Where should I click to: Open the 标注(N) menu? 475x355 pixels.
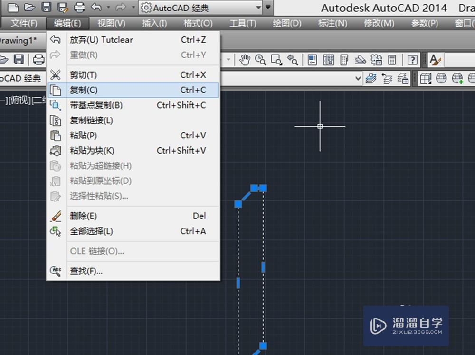[x=332, y=23]
